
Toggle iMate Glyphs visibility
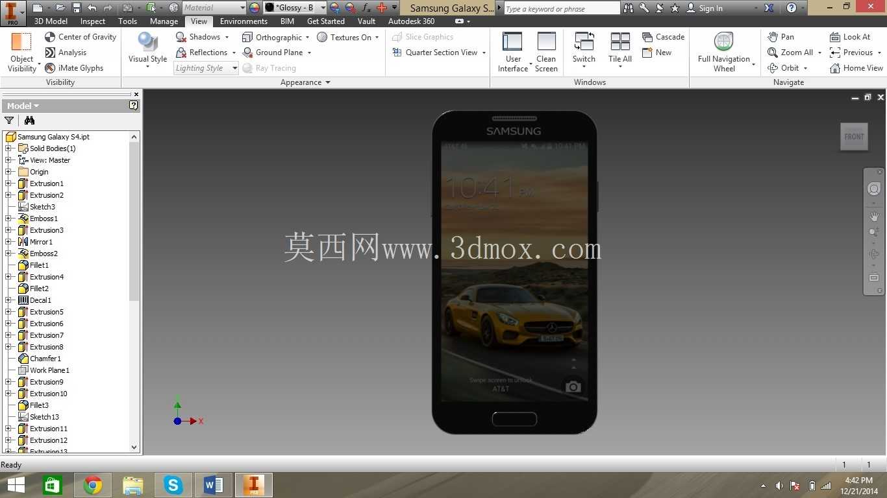[74, 68]
